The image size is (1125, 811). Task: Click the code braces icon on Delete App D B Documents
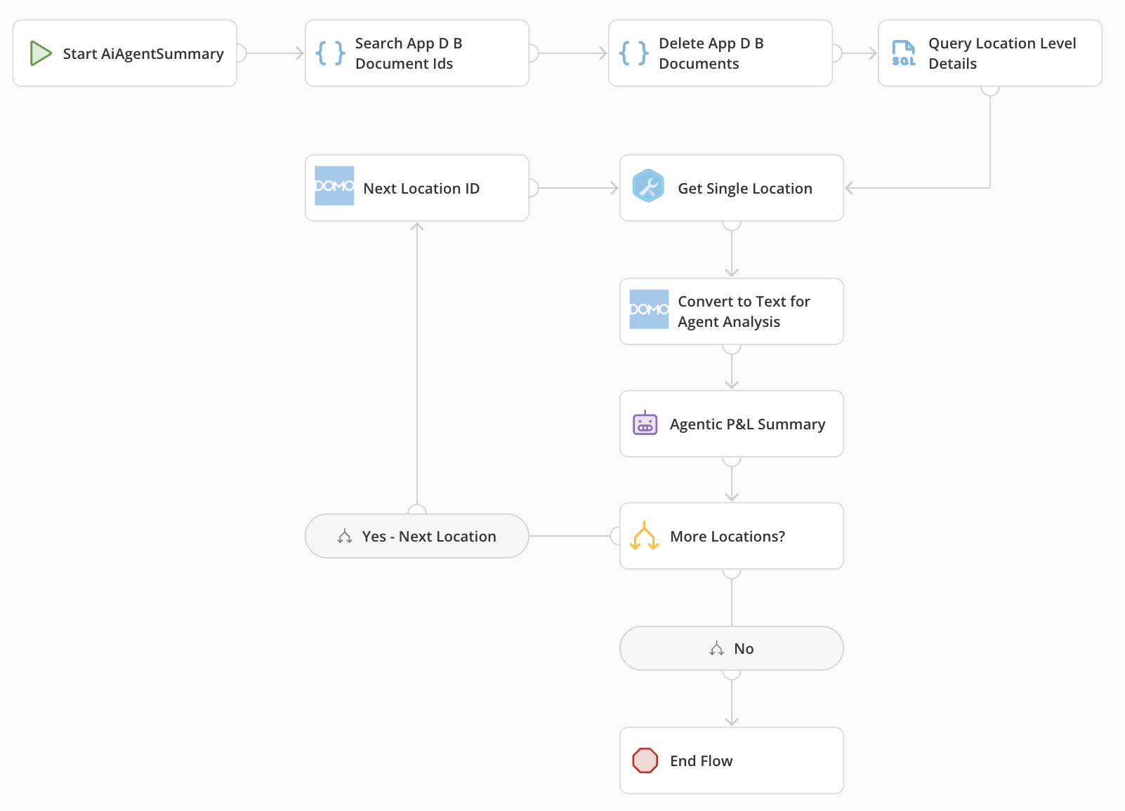point(633,53)
